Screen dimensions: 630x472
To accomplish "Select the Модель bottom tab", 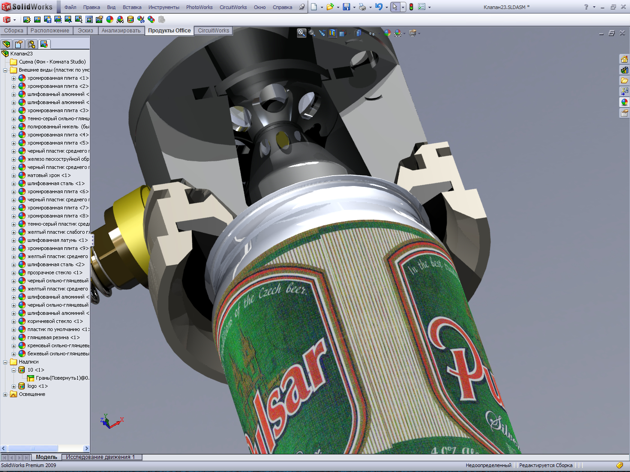I will (x=47, y=457).
